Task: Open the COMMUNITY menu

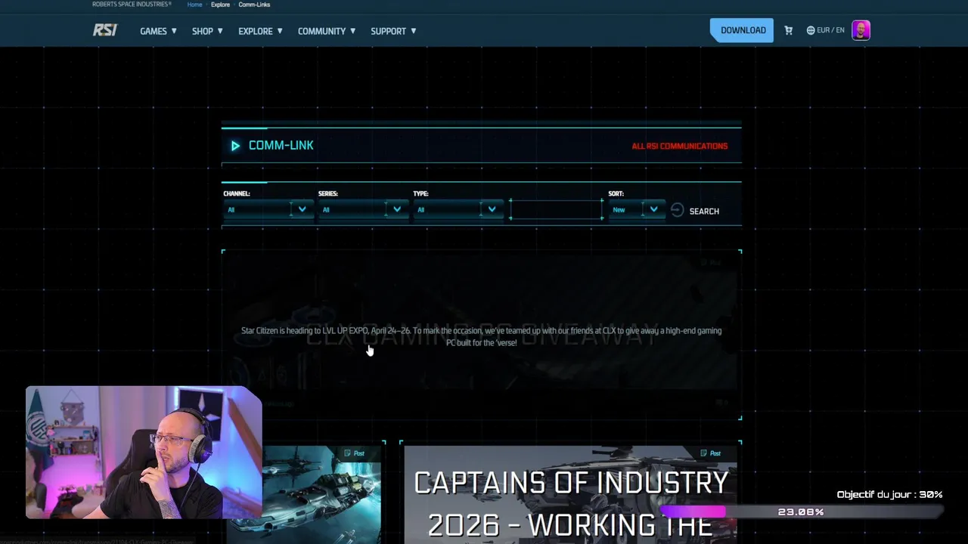Action: tap(327, 31)
